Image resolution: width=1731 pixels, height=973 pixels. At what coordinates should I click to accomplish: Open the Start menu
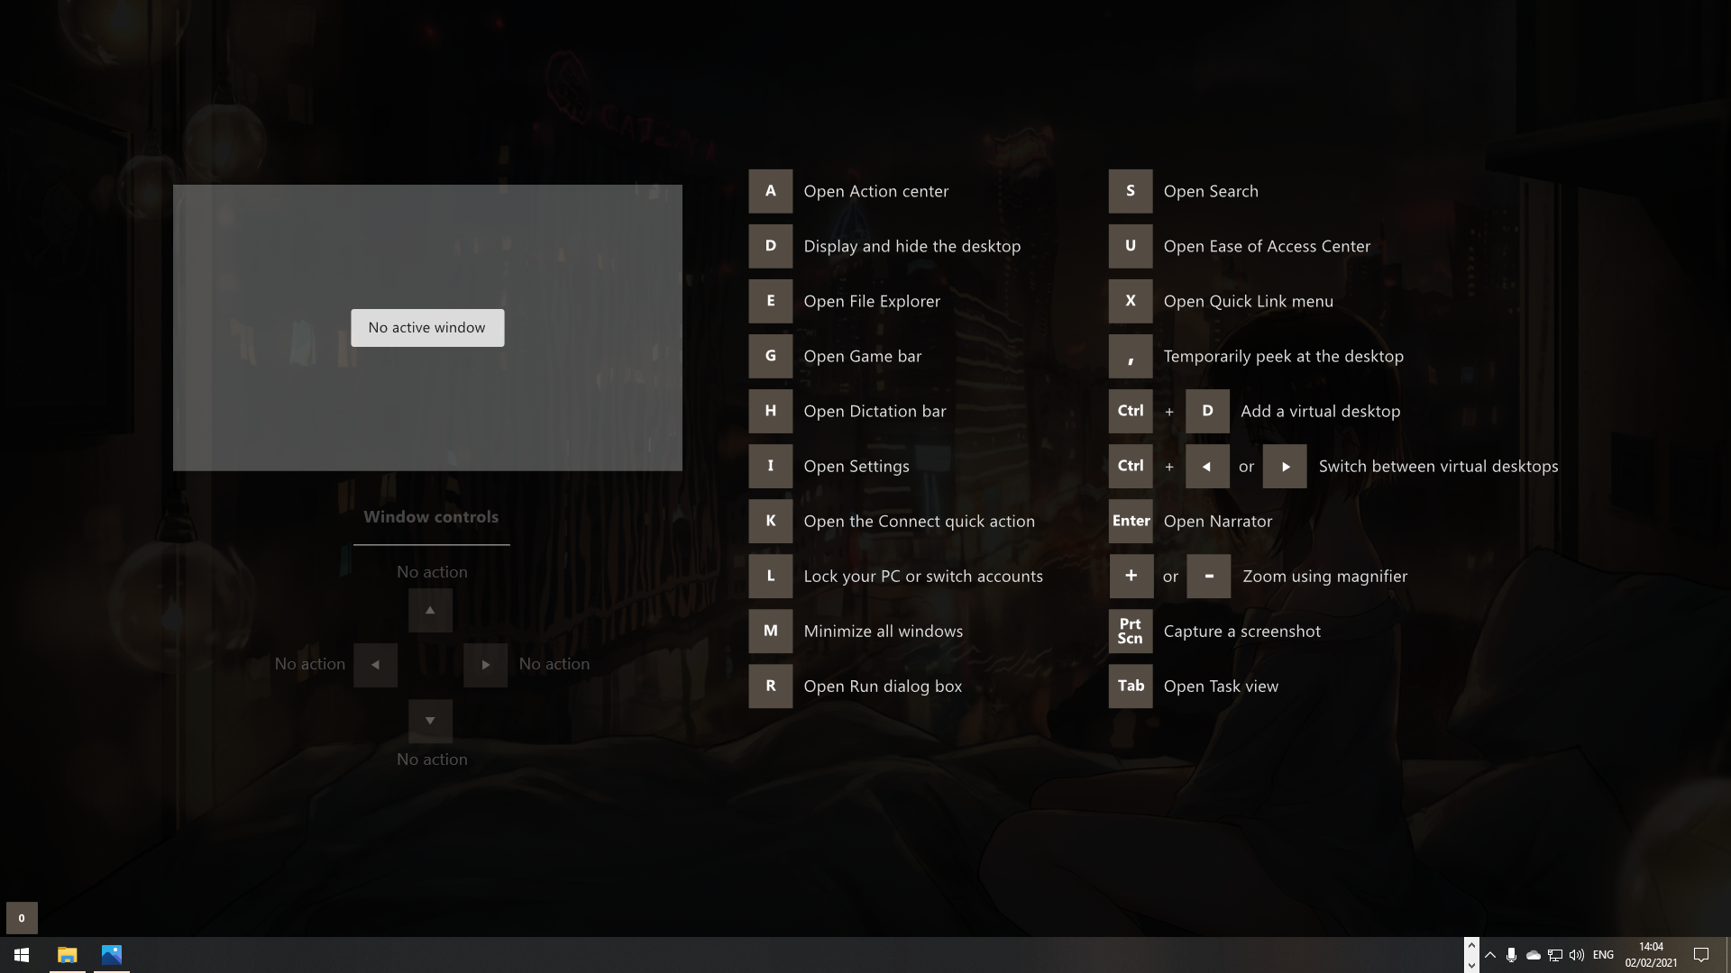(x=20, y=955)
